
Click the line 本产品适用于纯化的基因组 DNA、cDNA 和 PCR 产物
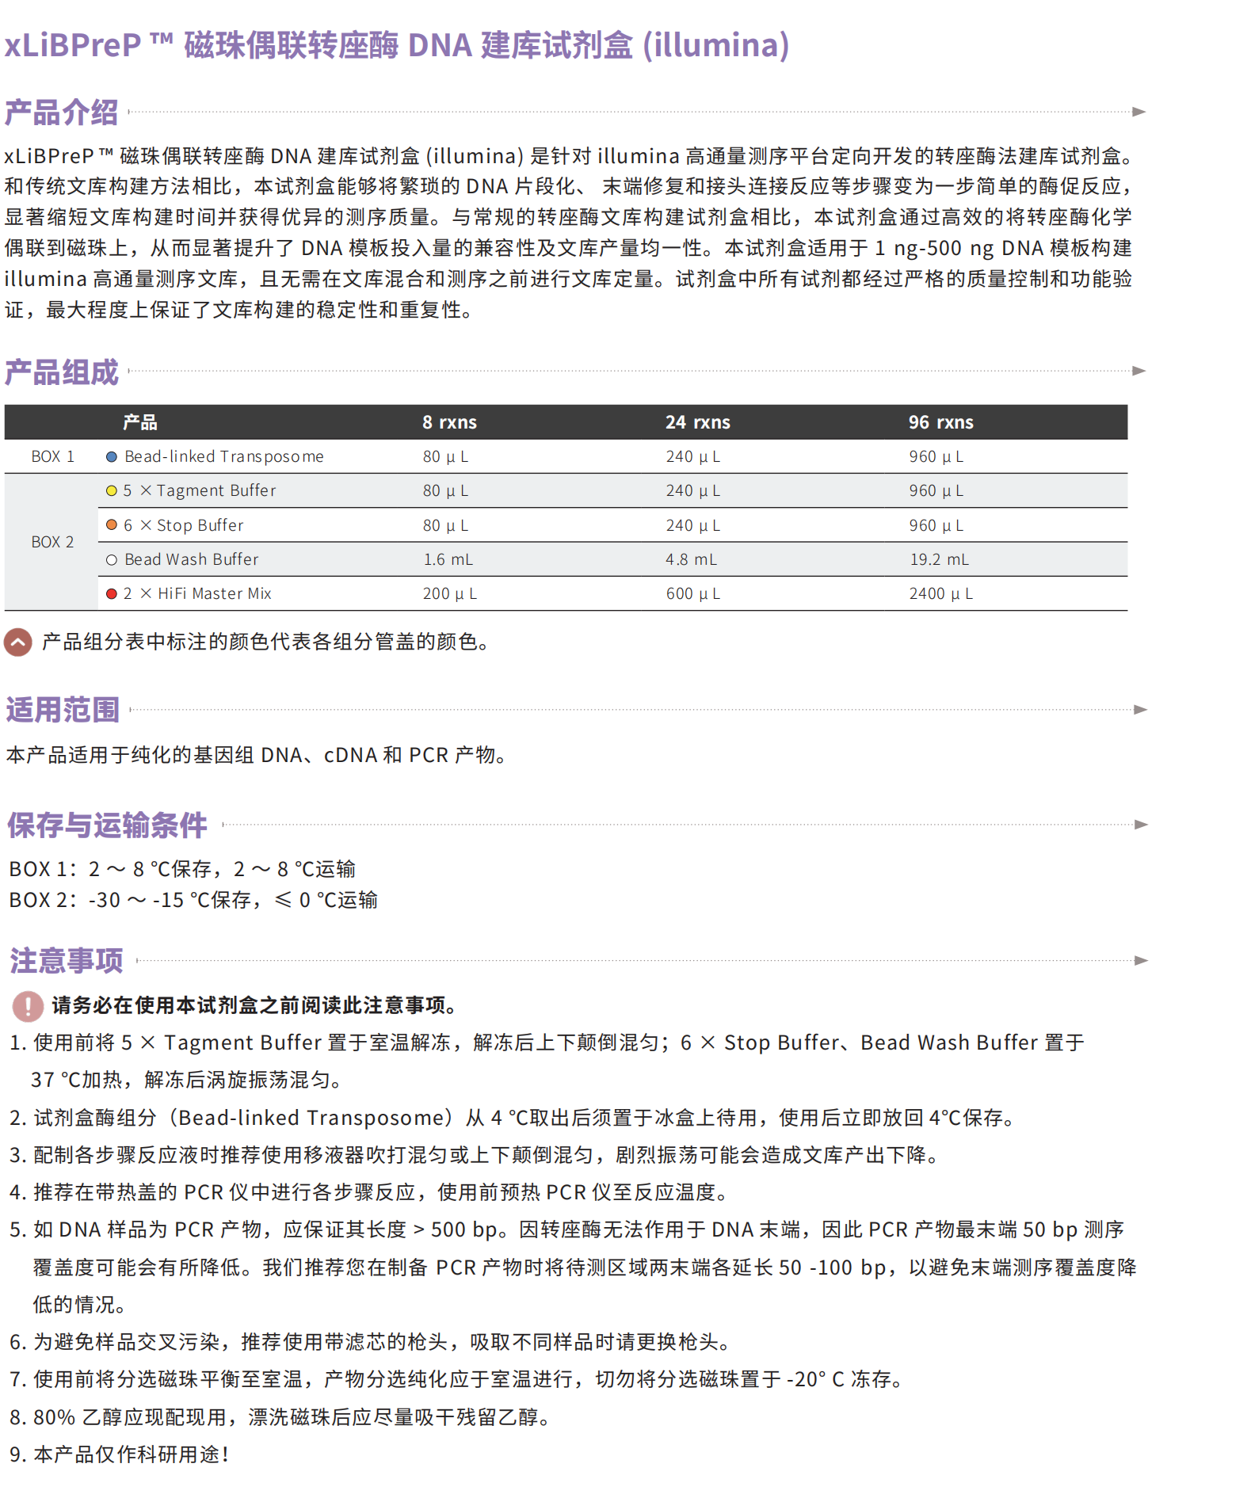point(258,756)
